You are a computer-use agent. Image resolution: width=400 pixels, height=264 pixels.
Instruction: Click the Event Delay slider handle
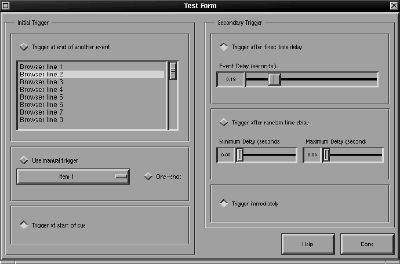click(274, 79)
